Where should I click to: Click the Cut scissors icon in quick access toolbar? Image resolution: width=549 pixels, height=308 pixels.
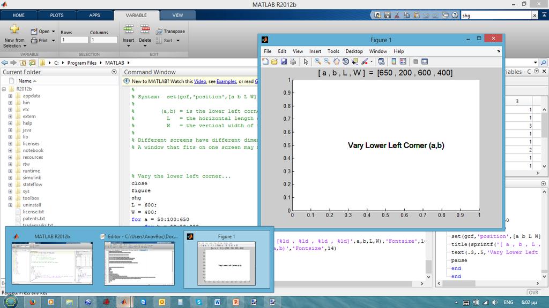[397, 15]
